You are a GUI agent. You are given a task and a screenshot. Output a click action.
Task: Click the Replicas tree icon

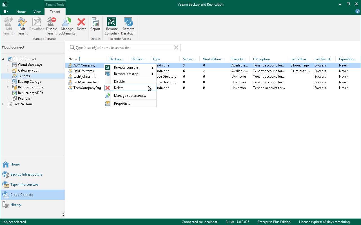(x=15, y=98)
